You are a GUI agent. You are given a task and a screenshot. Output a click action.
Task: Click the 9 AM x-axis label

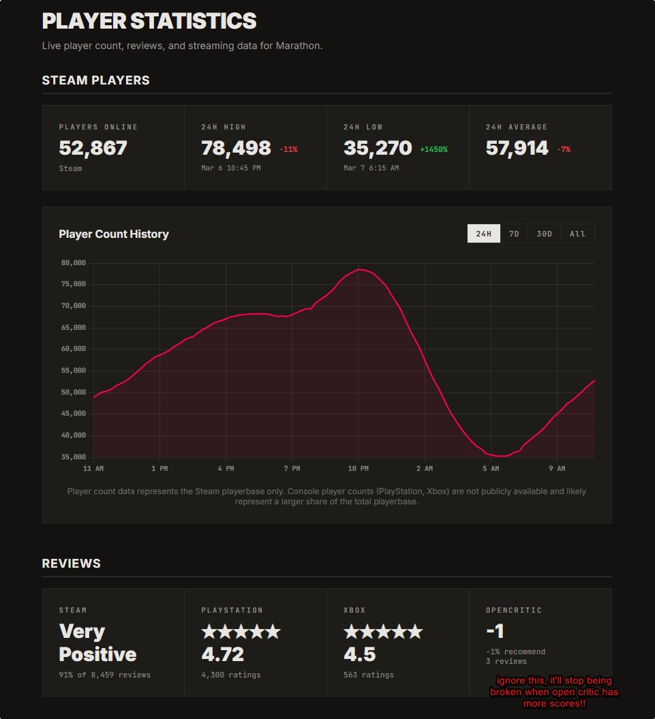[557, 469]
